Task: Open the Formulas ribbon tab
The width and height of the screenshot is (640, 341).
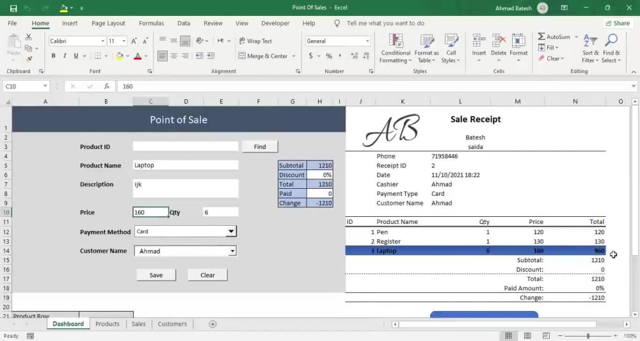Action: pos(151,23)
